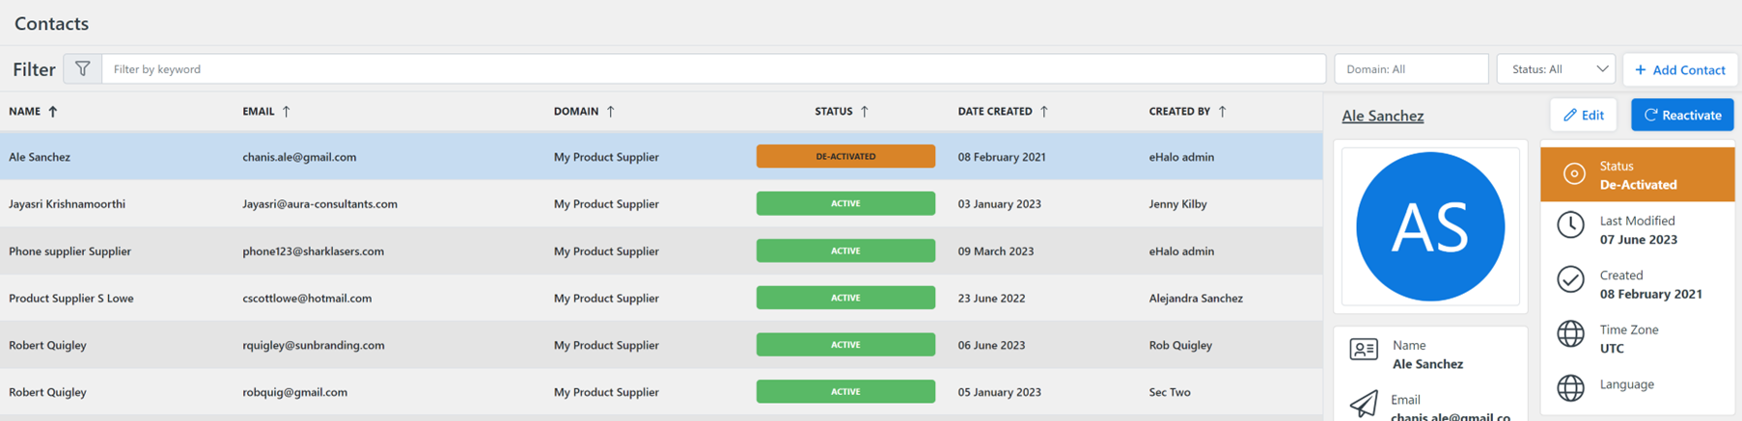This screenshot has height=421, width=1742.
Task: Click the Language globe icon
Action: click(x=1570, y=388)
